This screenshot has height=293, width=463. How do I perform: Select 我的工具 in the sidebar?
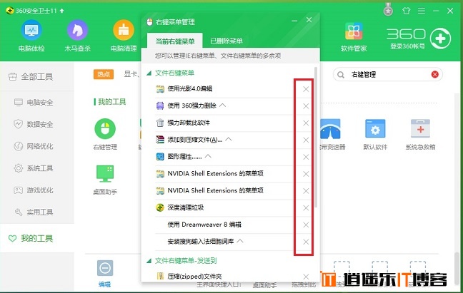(x=37, y=238)
